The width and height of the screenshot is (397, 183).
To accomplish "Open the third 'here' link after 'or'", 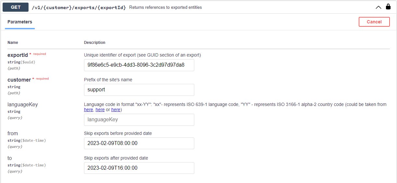I will (x=115, y=110).
